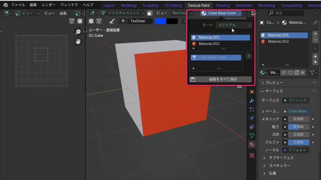Open the browse material dropdown icon
The width and height of the screenshot is (321, 180).
263,72
